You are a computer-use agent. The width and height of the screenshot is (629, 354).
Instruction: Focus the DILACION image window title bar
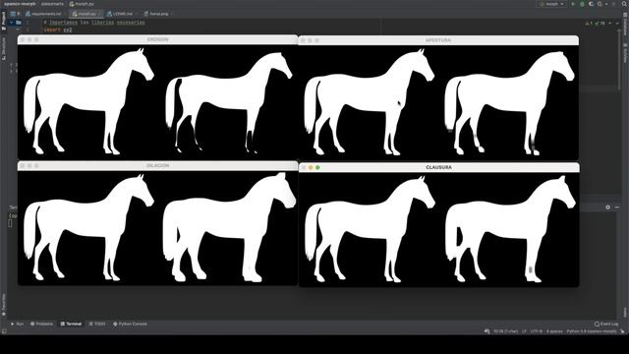click(x=157, y=166)
